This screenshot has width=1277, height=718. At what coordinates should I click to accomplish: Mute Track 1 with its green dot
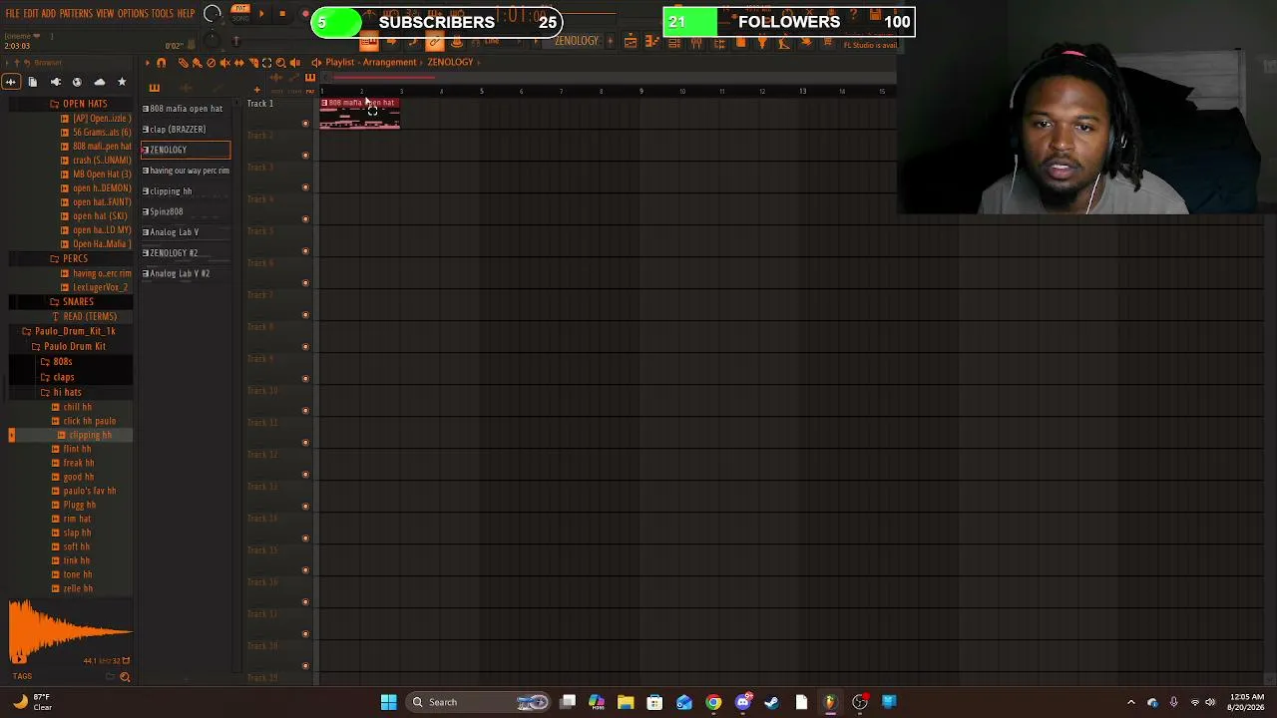click(x=305, y=124)
